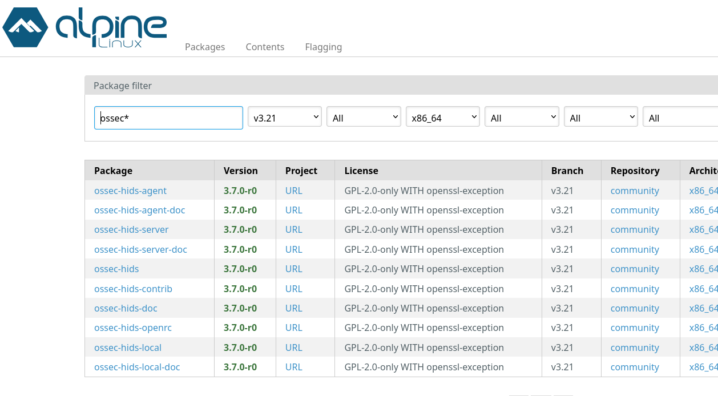Screen dimensions: 718x396
Task: Click the flagged version 3.7.0-r0 of ossec-hids-local
Action: coord(240,347)
